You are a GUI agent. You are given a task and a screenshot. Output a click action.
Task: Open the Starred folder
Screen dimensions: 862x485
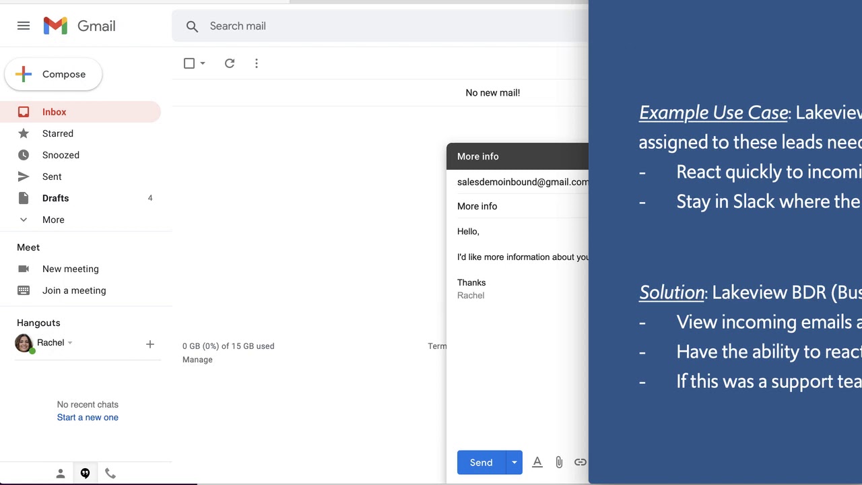80,133
